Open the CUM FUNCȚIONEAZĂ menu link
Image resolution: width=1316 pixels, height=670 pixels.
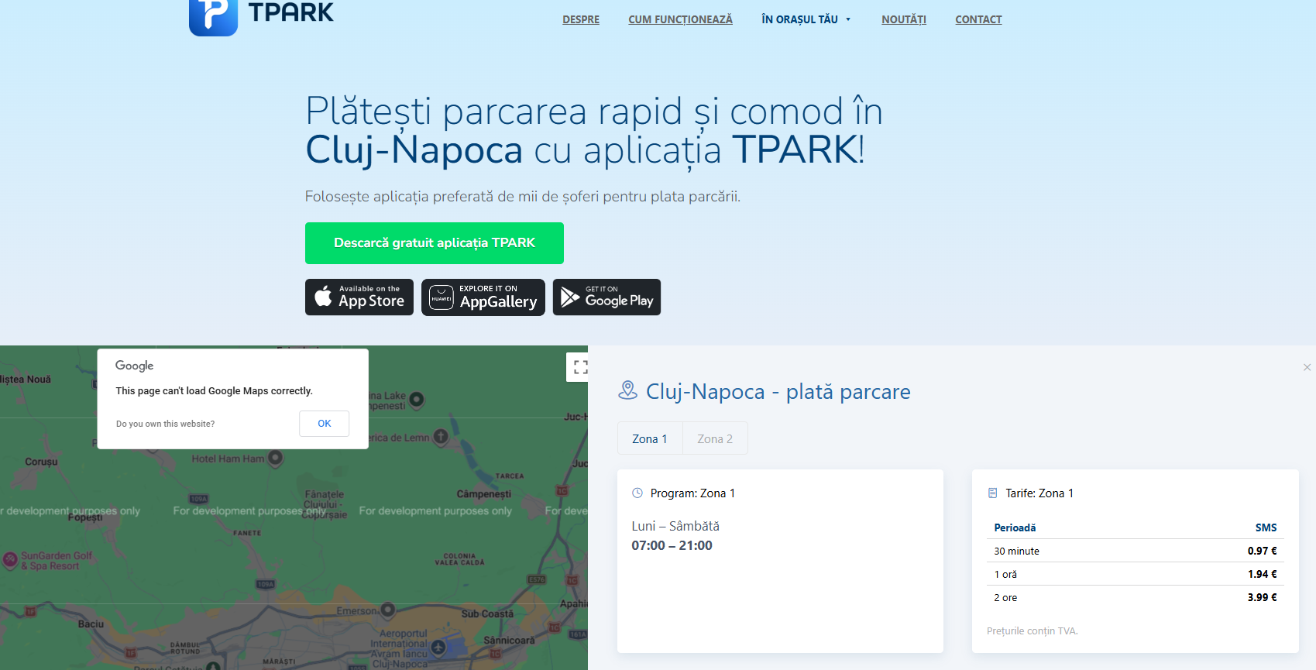coord(680,19)
